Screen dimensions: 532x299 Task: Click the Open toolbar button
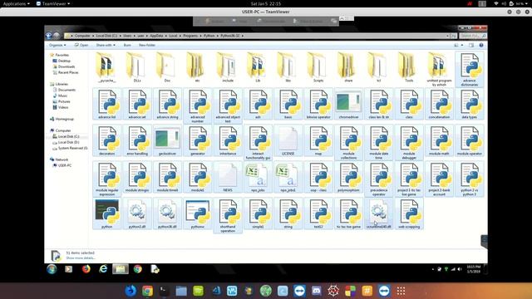click(x=81, y=45)
